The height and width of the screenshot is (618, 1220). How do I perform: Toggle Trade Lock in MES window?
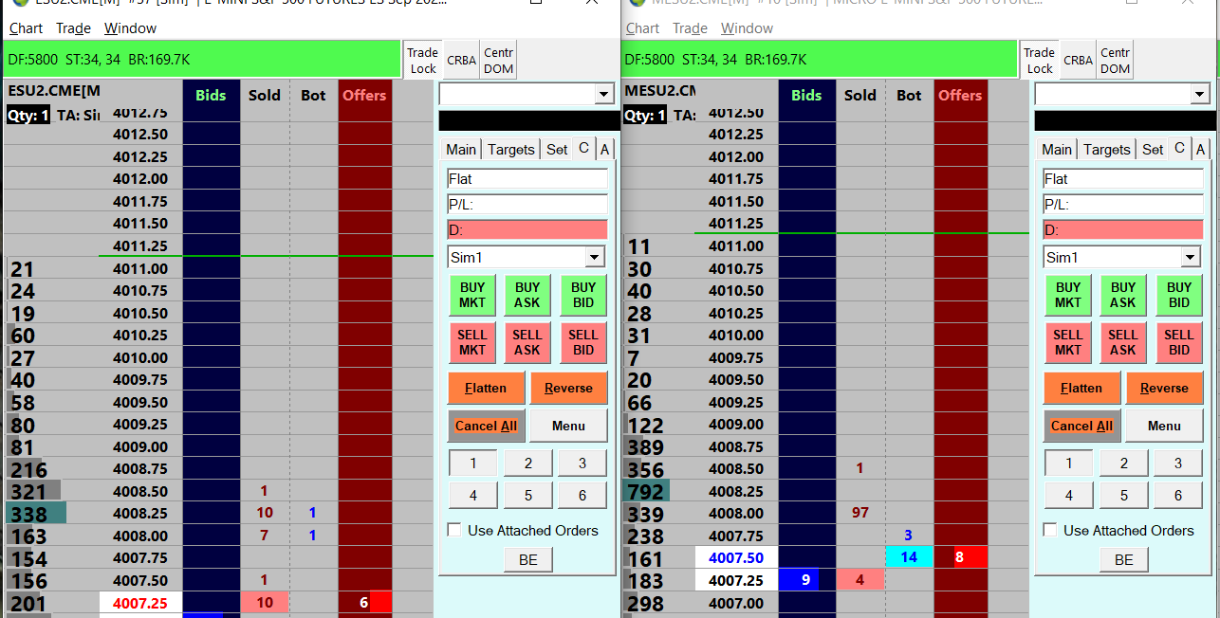1040,60
